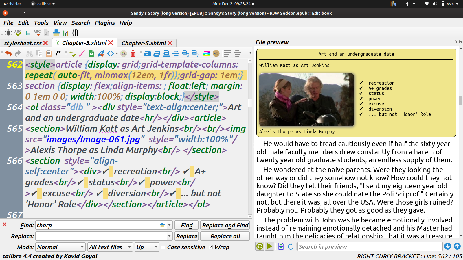Apply italic formatting from toolbar
463x260 pixels.
[157, 53]
